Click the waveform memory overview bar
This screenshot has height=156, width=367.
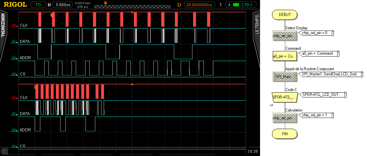(x=132, y=6)
